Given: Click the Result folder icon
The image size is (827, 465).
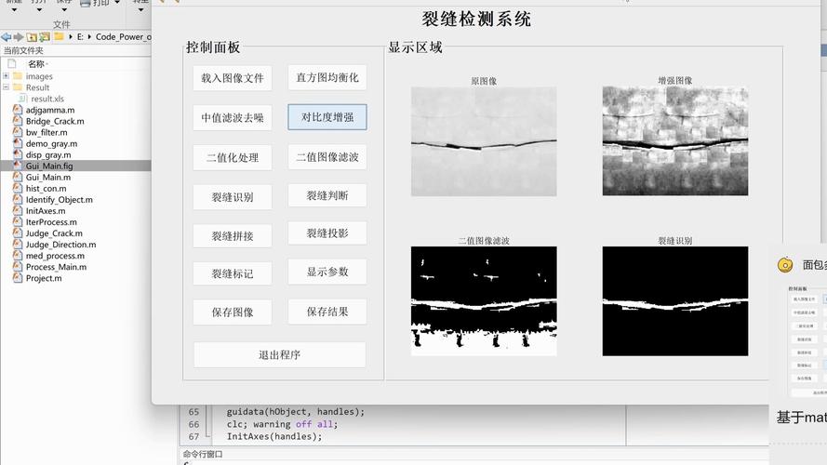Looking at the screenshot, I should [x=18, y=87].
